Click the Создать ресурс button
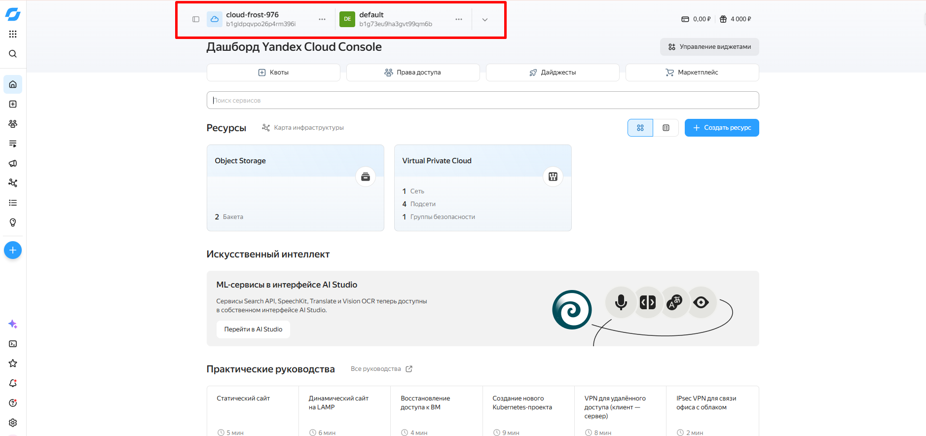926x436 pixels. point(722,128)
